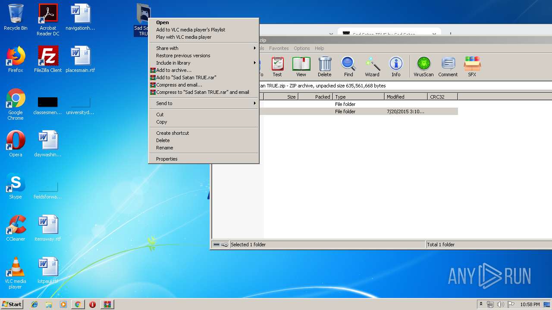The width and height of the screenshot is (552, 310).
Task: Choose Compress to "Sad Satan TRUE.rar" and email
Action: point(204,92)
